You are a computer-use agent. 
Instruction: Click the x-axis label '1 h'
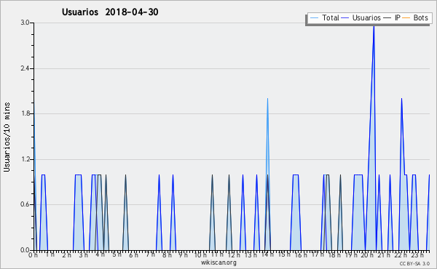coord(50,254)
